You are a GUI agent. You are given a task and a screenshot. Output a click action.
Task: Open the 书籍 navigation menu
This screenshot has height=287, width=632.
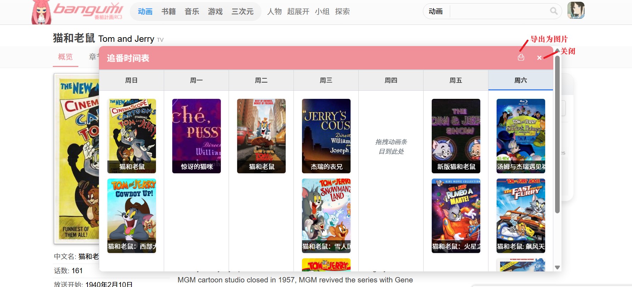(168, 12)
